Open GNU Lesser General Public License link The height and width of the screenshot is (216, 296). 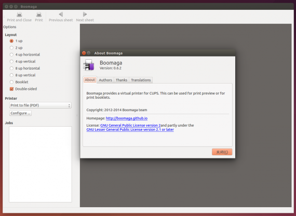click(130, 130)
